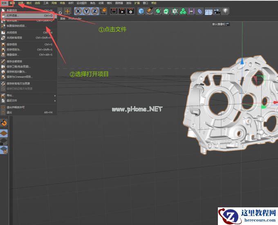278x225 pixels.
Task: Open the 窗口 (Window) menu
Action: pyautogui.click(x=146, y=3)
